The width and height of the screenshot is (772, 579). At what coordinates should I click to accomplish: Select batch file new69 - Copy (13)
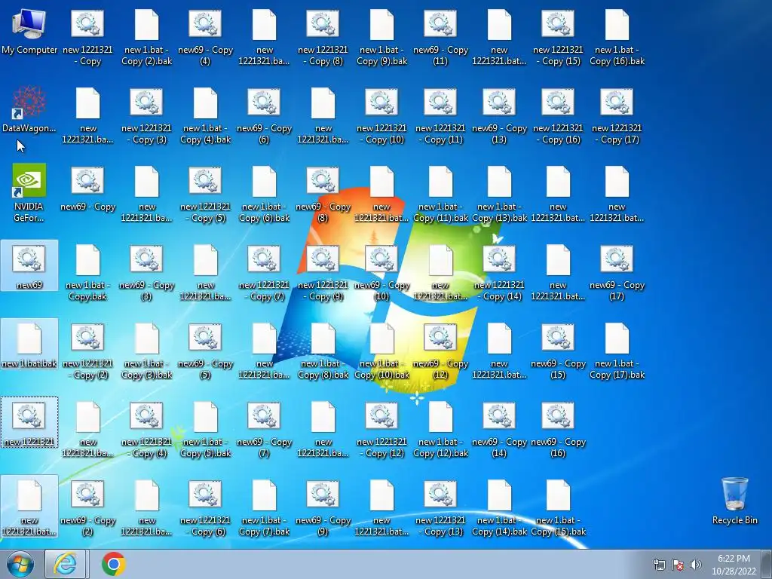click(x=499, y=115)
